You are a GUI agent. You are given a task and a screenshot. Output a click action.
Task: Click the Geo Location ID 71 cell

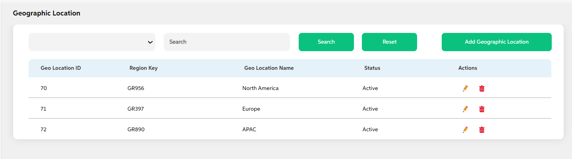(x=44, y=109)
